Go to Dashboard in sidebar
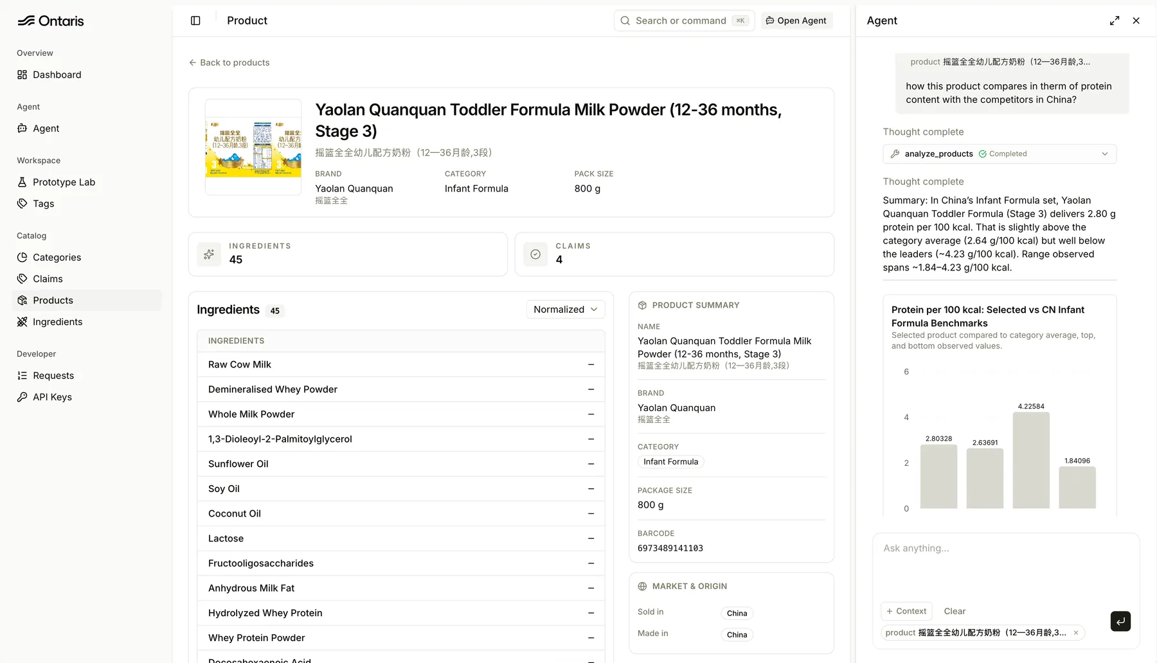The image size is (1157, 663). [x=87, y=75]
